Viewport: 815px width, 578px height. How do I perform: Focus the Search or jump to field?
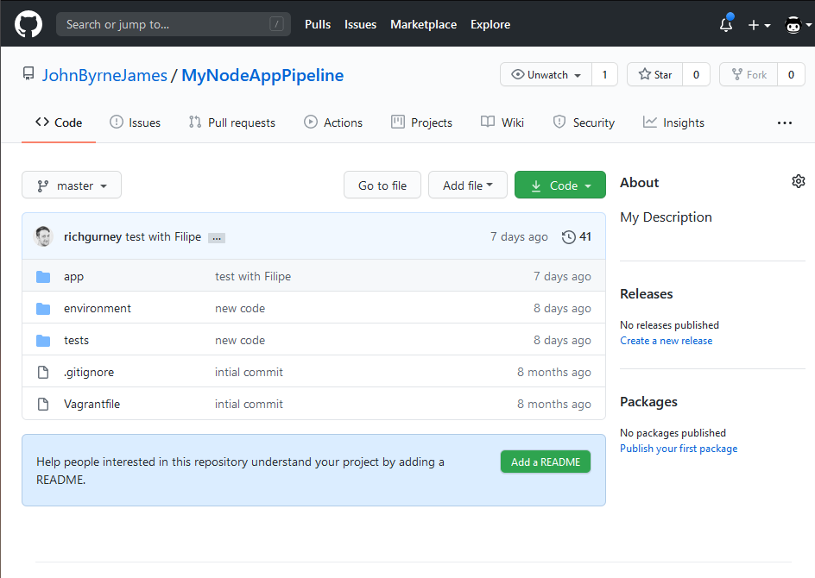(173, 24)
